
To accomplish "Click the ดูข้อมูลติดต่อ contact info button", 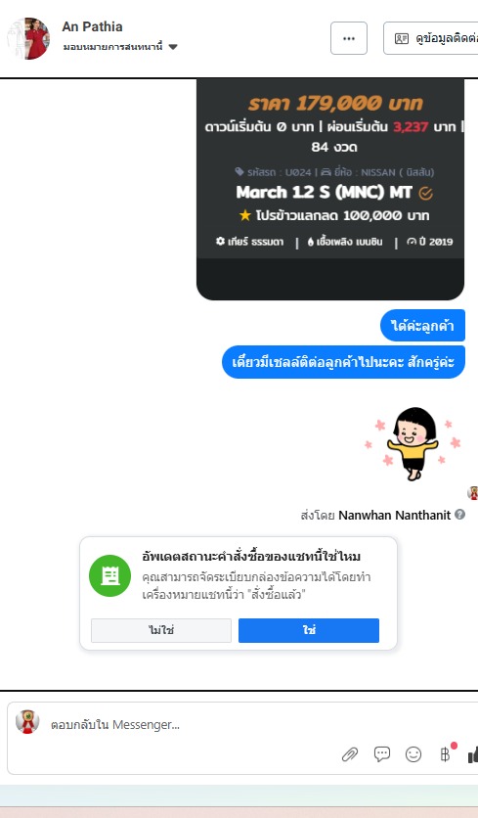I will 430,38.
